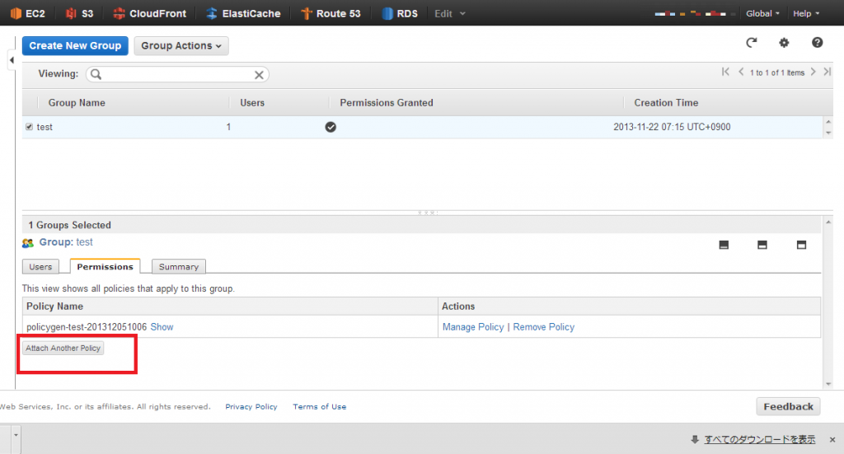
Task: Open the EC2 service shortcut
Action: coord(28,13)
